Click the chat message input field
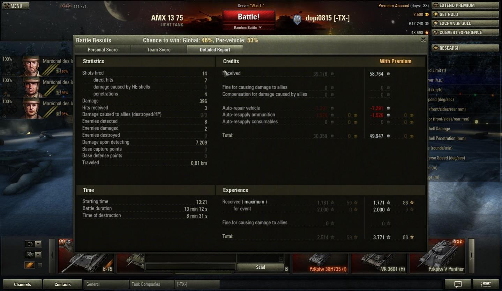Viewport: 502px width, 291px height. point(190,267)
